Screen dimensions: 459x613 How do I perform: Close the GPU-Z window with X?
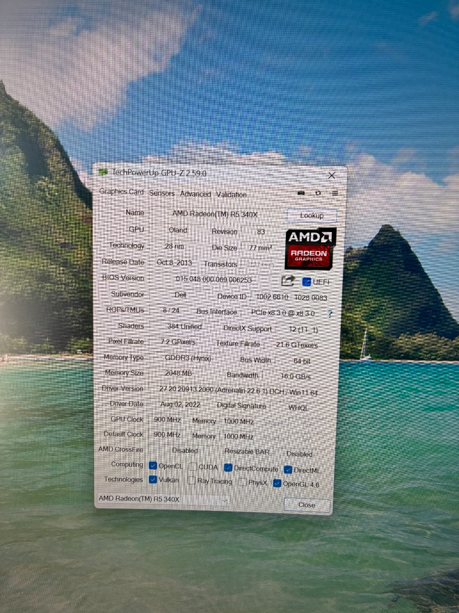tap(332, 175)
